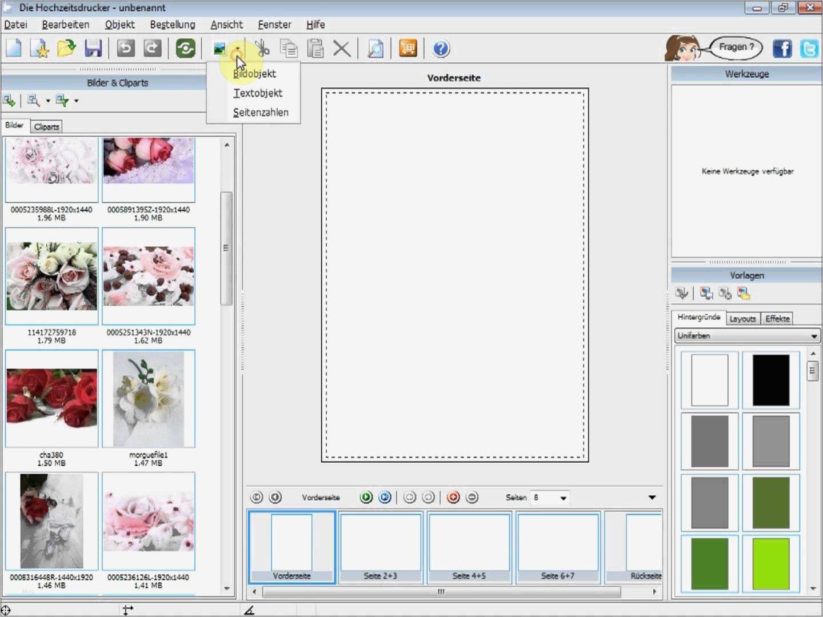Open the Bestellung menu
This screenshot has height=617, width=823.
(173, 25)
